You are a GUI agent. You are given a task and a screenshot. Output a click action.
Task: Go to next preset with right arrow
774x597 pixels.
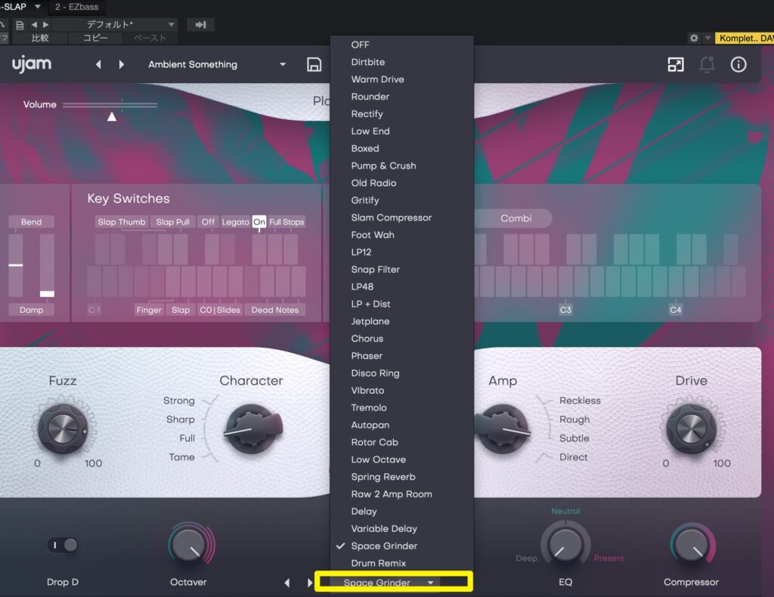122,65
